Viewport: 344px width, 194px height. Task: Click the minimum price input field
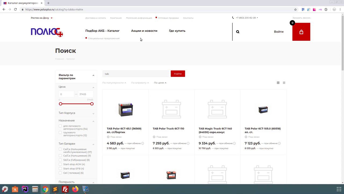tap(66, 94)
